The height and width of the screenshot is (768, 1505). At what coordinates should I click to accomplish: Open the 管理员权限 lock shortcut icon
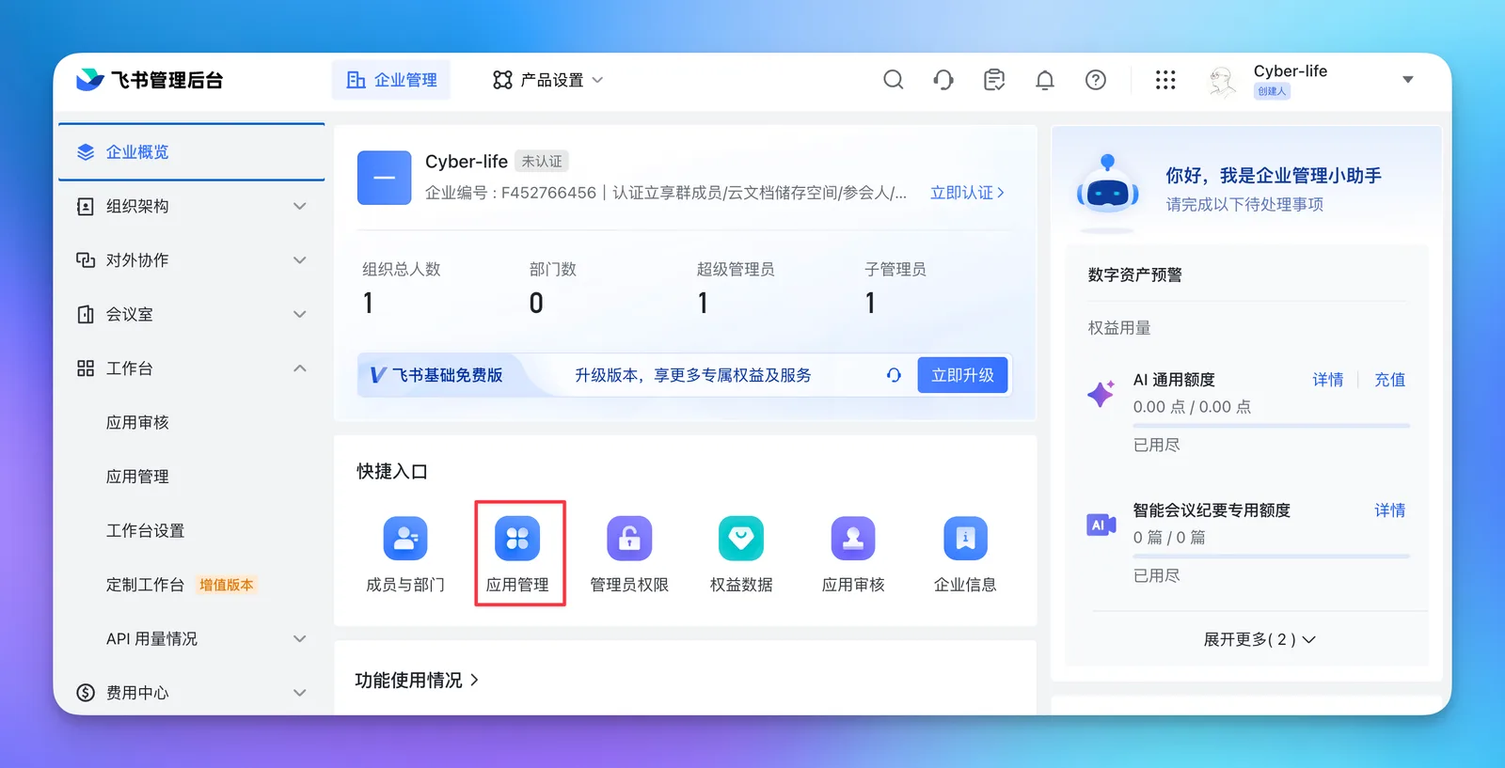coord(629,539)
